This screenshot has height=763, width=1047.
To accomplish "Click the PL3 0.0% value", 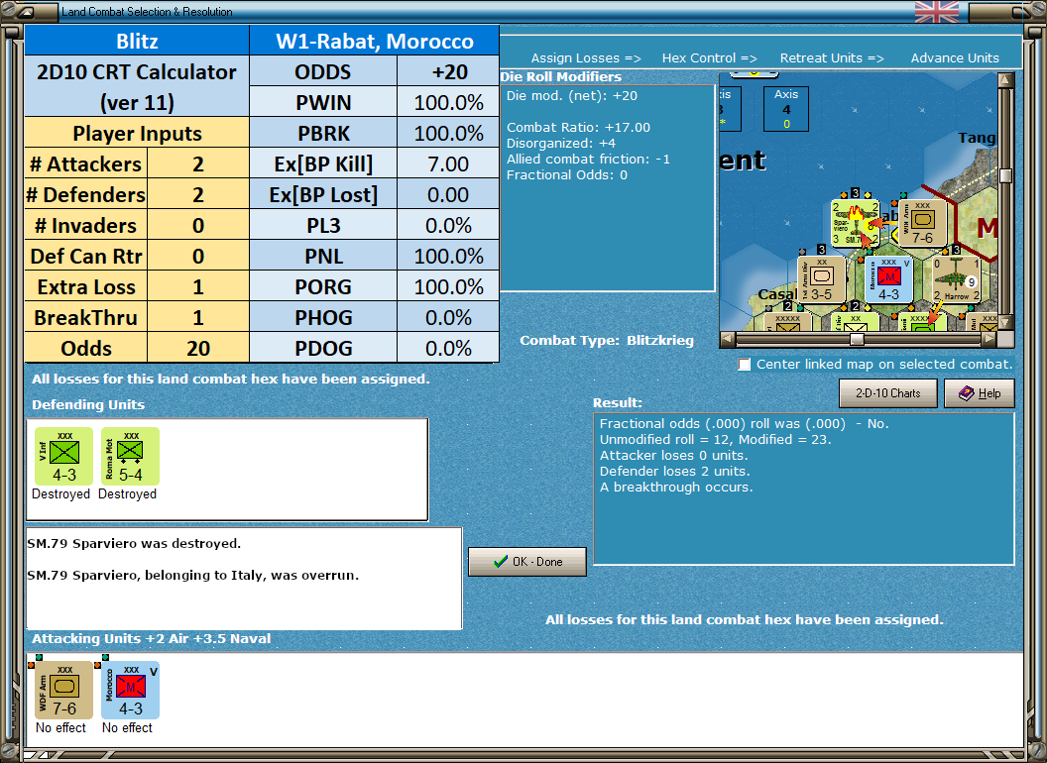I will point(448,225).
